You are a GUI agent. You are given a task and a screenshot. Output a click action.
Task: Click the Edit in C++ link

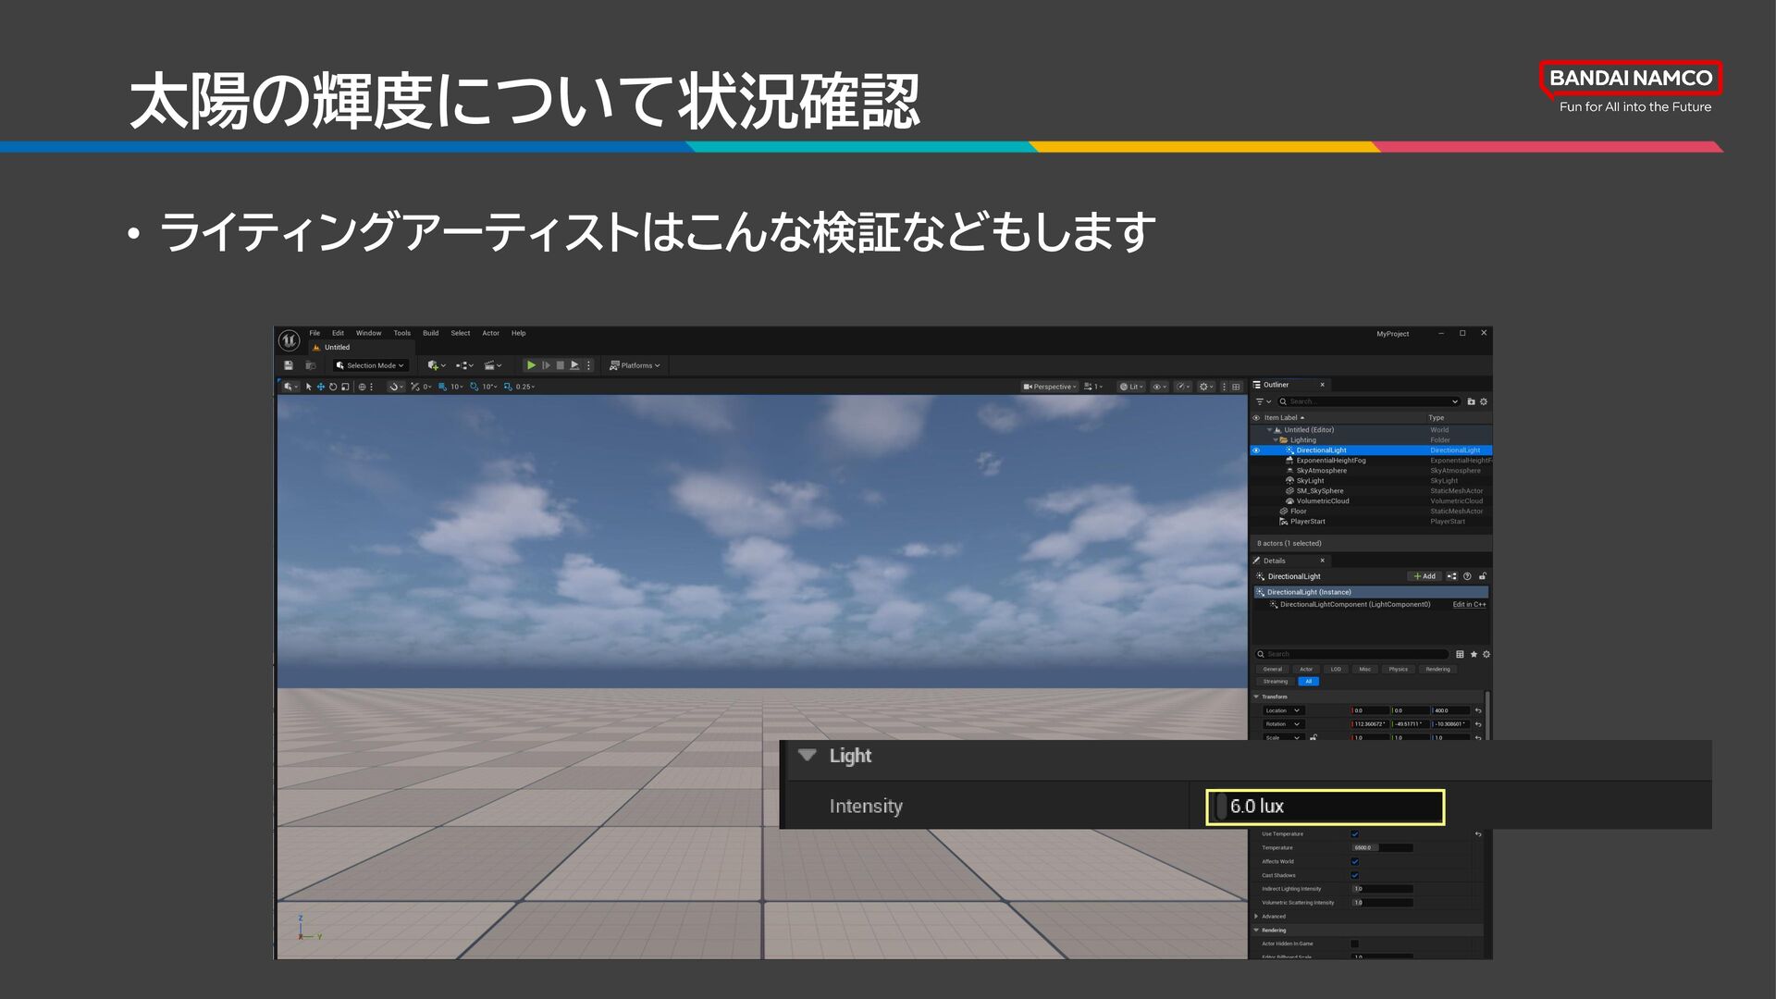pyautogui.click(x=1469, y=605)
